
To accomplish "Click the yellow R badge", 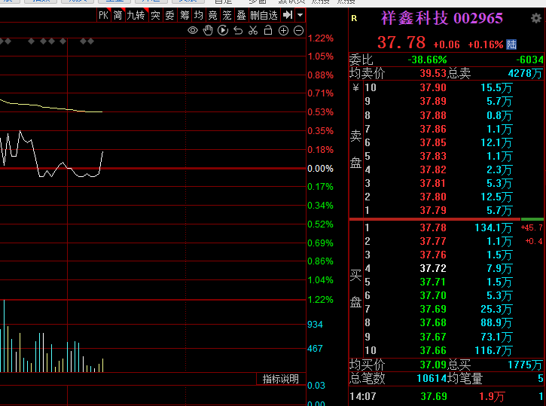I will tap(354, 18).
